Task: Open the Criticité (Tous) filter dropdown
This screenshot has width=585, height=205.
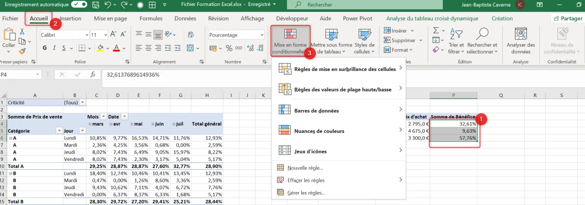Action: 83,102
